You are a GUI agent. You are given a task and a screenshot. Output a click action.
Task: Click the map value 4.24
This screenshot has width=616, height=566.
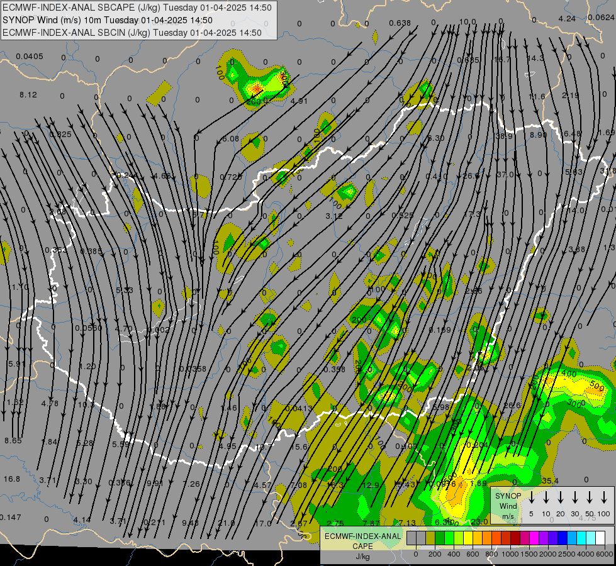click(567, 18)
